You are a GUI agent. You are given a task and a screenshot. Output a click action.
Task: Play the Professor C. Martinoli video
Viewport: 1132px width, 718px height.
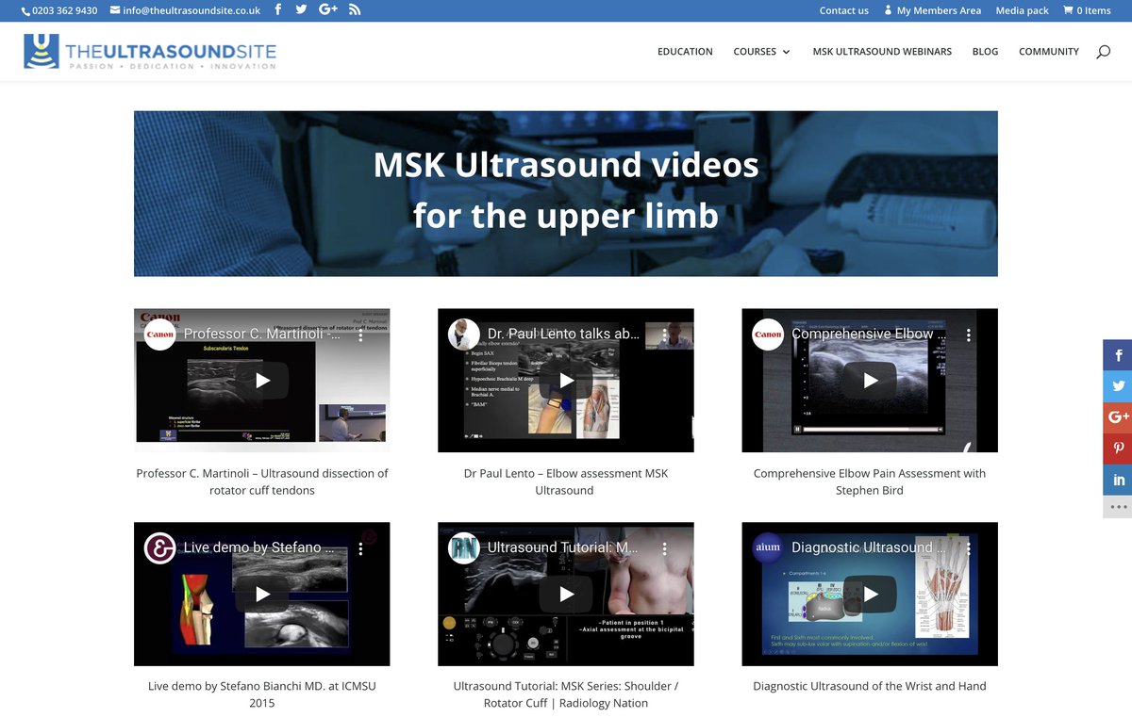[x=262, y=381]
